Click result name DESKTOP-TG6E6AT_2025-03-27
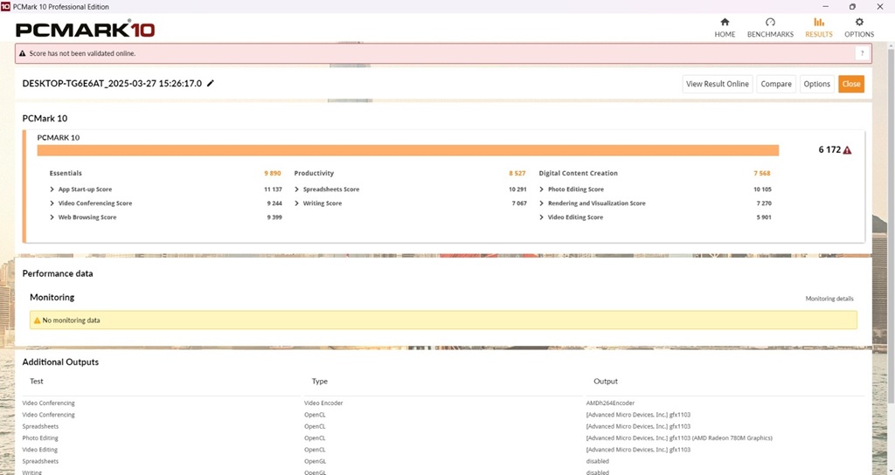The width and height of the screenshot is (895, 475). pos(112,83)
